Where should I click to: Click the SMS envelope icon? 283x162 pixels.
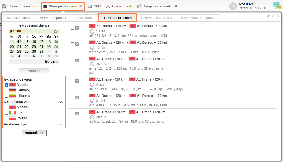[x=90, y=6]
